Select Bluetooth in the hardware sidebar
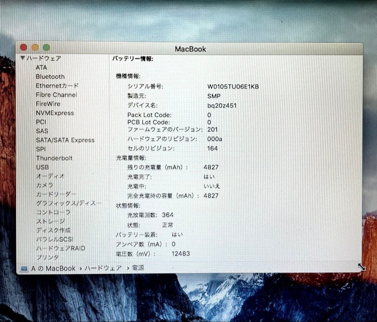Screen dimensions: 377x322 [x=50, y=77]
